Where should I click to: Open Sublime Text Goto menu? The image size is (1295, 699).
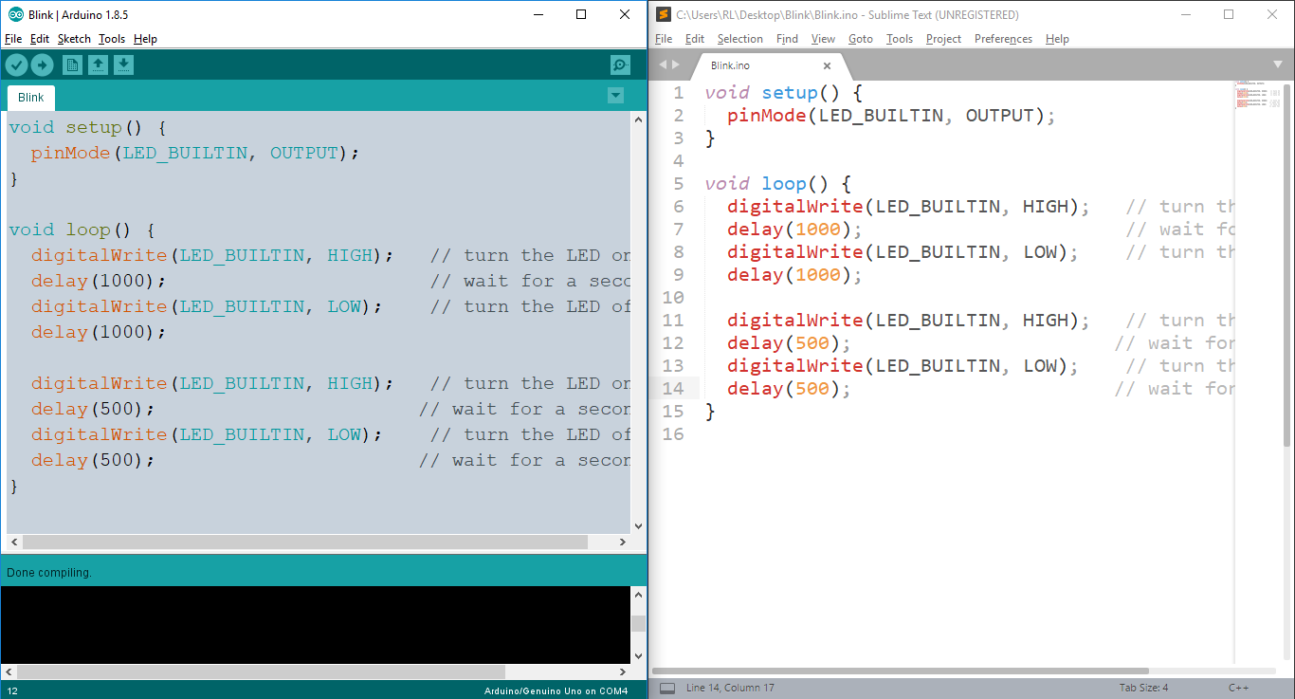pyautogui.click(x=861, y=39)
